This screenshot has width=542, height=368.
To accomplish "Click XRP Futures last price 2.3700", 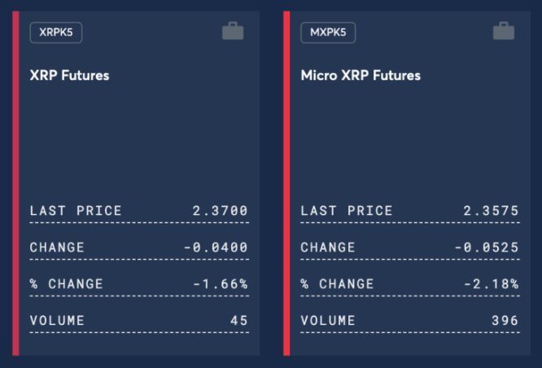I will pyautogui.click(x=220, y=210).
